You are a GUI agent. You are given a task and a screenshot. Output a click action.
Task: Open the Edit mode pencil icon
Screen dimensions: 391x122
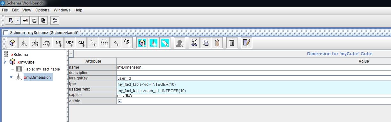pos(246,43)
